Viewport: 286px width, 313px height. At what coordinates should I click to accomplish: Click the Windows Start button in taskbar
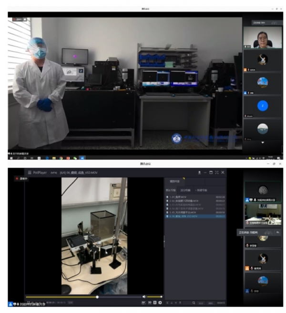pos(11,158)
